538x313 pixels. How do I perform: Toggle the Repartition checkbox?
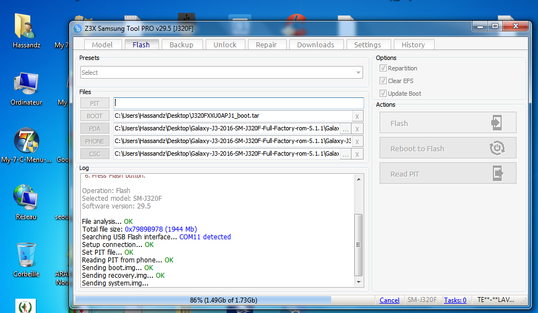tap(383, 68)
